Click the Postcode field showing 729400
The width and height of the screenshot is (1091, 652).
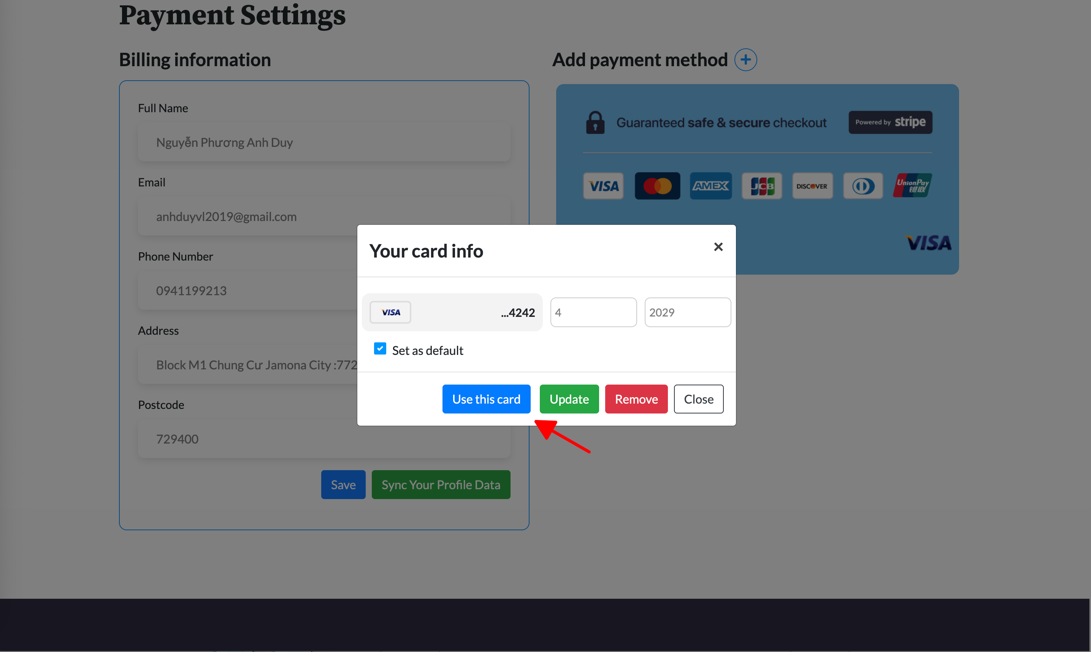[324, 439]
